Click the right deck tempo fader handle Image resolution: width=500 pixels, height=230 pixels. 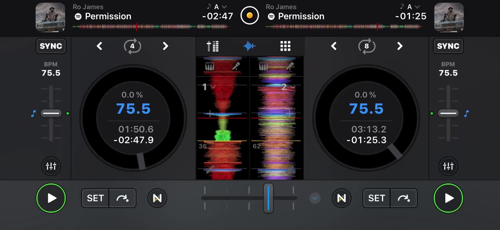(x=448, y=113)
